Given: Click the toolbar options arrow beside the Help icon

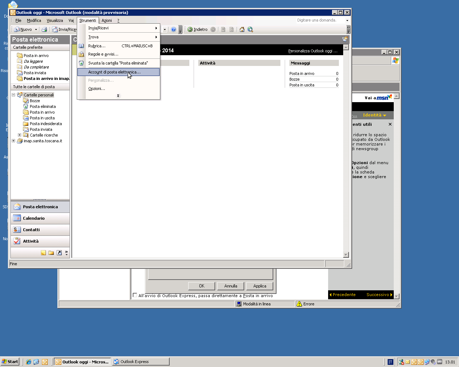Looking at the screenshot, I should click(x=181, y=30).
